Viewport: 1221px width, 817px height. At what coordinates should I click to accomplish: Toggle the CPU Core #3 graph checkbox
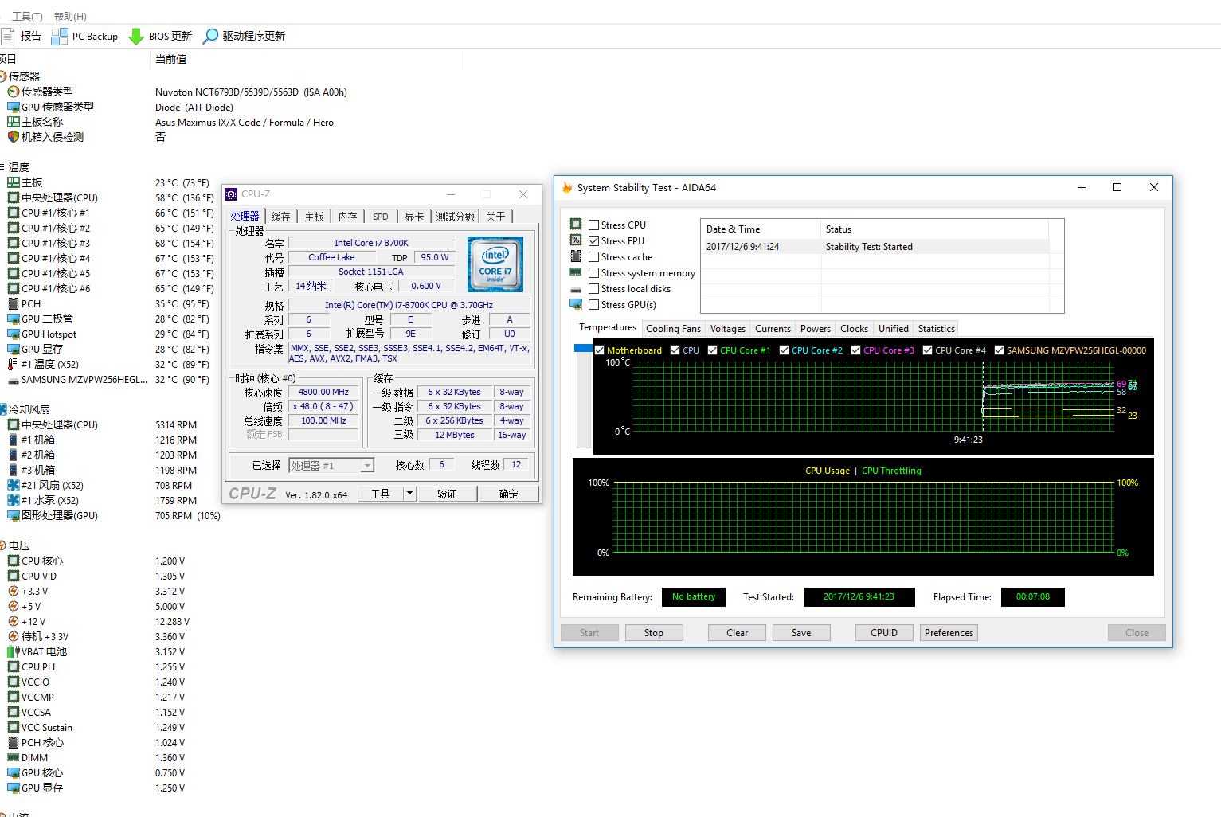tap(855, 350)
